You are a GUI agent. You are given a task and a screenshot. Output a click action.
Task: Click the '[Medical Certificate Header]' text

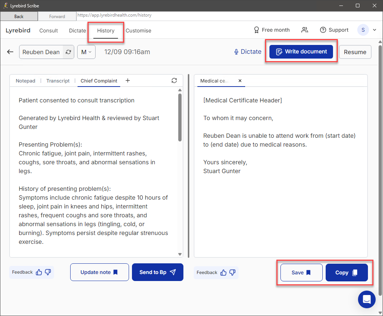click(x=243, y=100)
